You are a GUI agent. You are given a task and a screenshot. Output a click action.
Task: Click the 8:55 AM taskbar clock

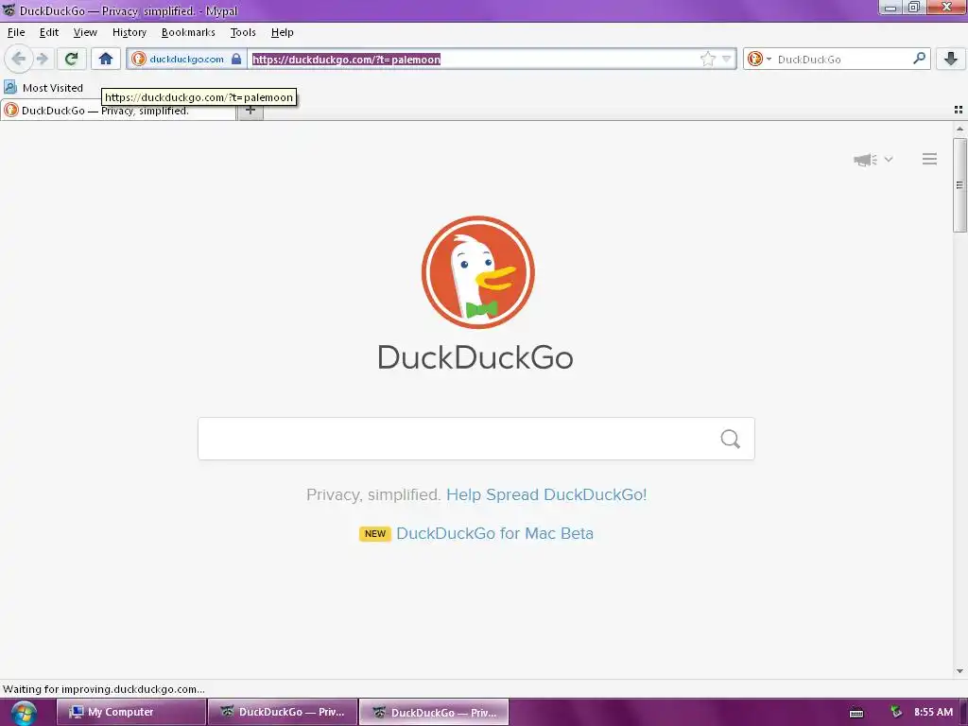(x=933, y=712)
